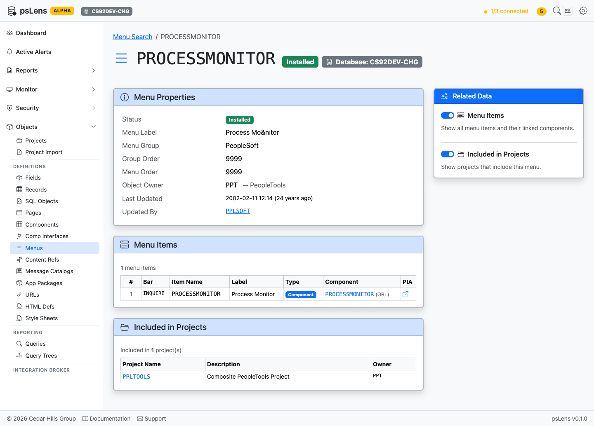Open Style Sheets in sidebar
This screenshot has width=594, height=426.
click(x=54, y=318)
